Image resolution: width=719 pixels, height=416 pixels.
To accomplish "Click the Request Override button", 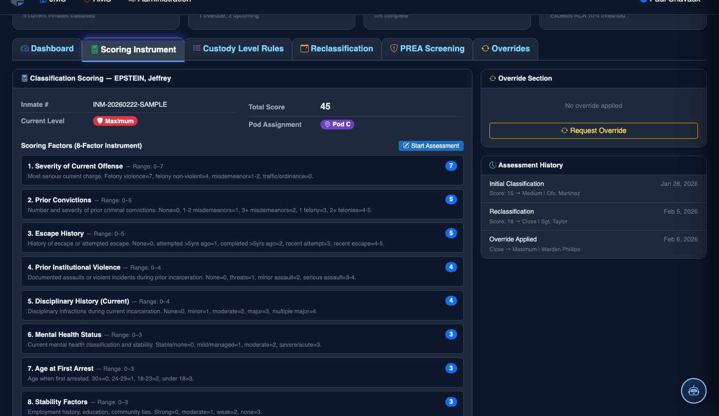I will coord(594,130).
